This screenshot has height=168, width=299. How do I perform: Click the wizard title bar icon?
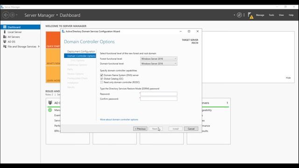point(64,31)
